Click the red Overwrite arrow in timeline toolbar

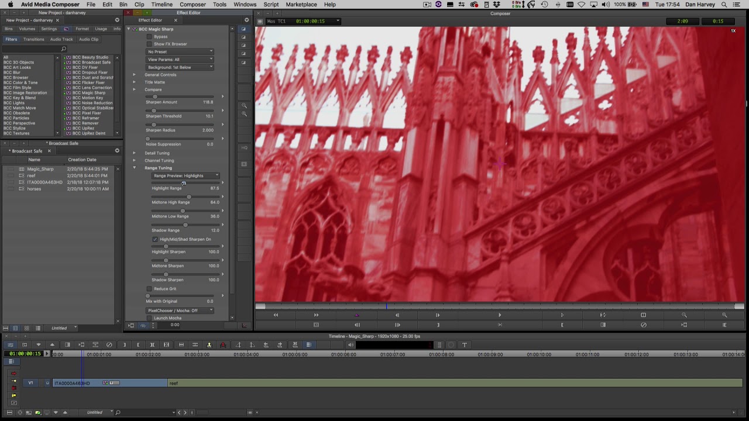point(223,345)
